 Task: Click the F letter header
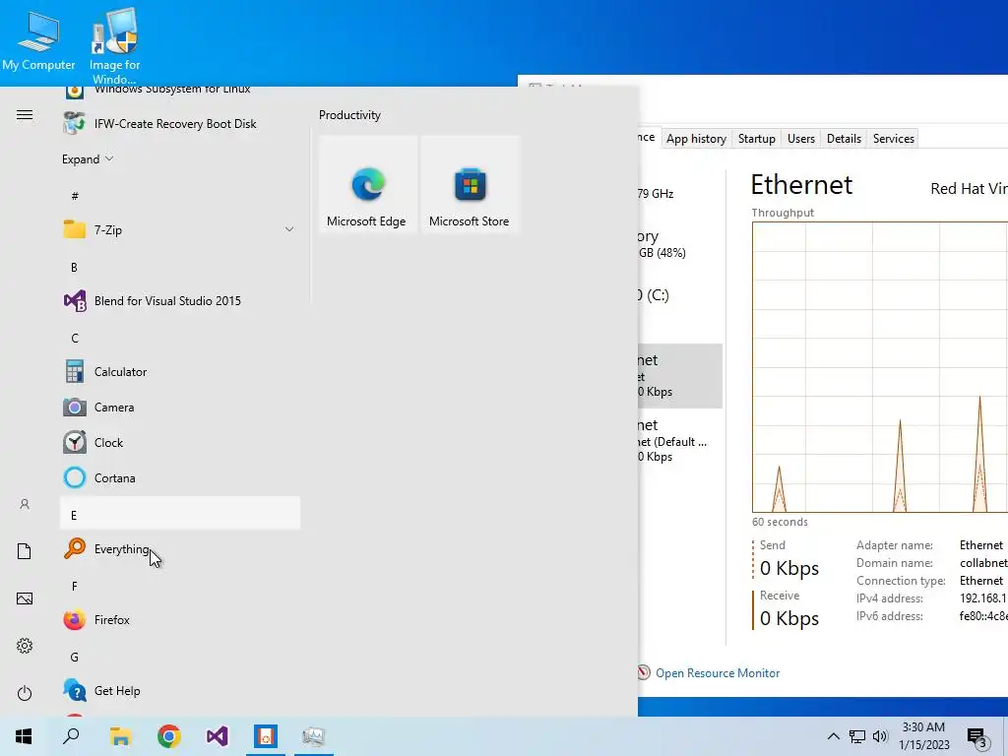[180, 586]
